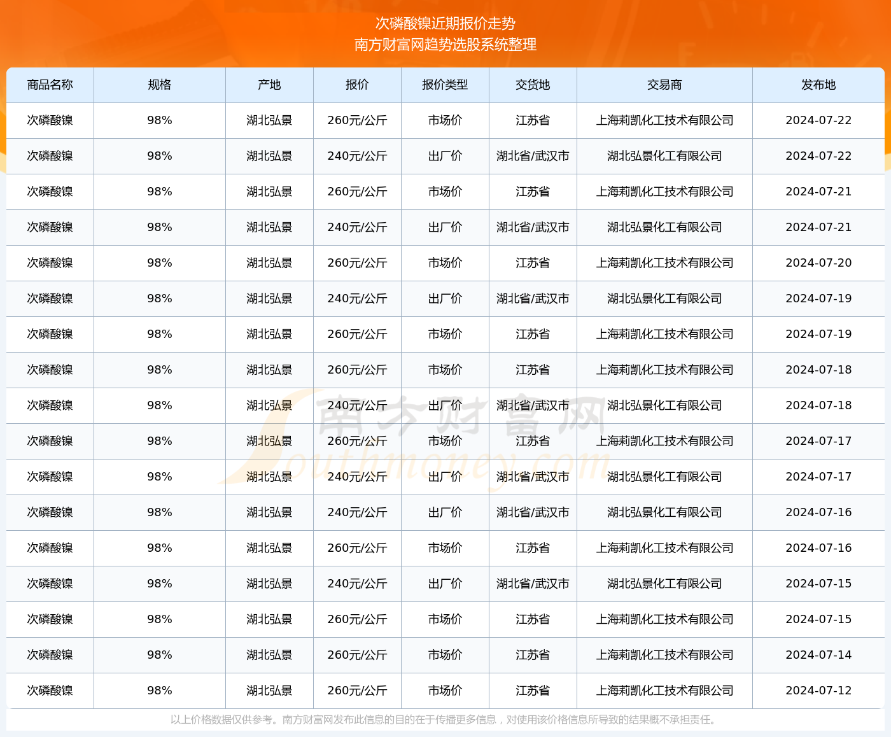Select the 2024-07-12 date cell
This screenshot has width=891, height=737.
point(818,691)
